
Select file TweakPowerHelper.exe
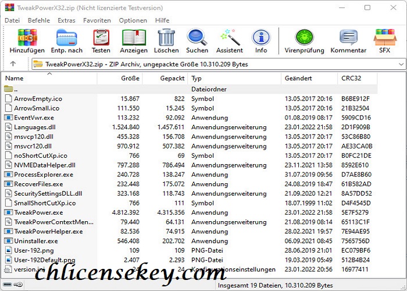pos(48,231)
